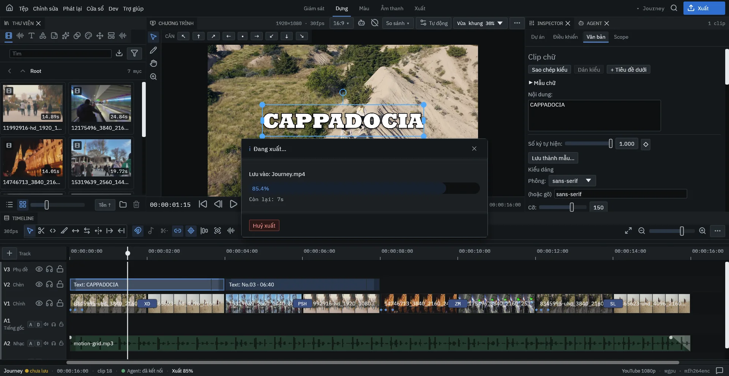The height and width of the screenshot is (376, 729).
Task: Open the Điều khiển inspector tab
Action: pyautogui.click(x=565, y=37)
